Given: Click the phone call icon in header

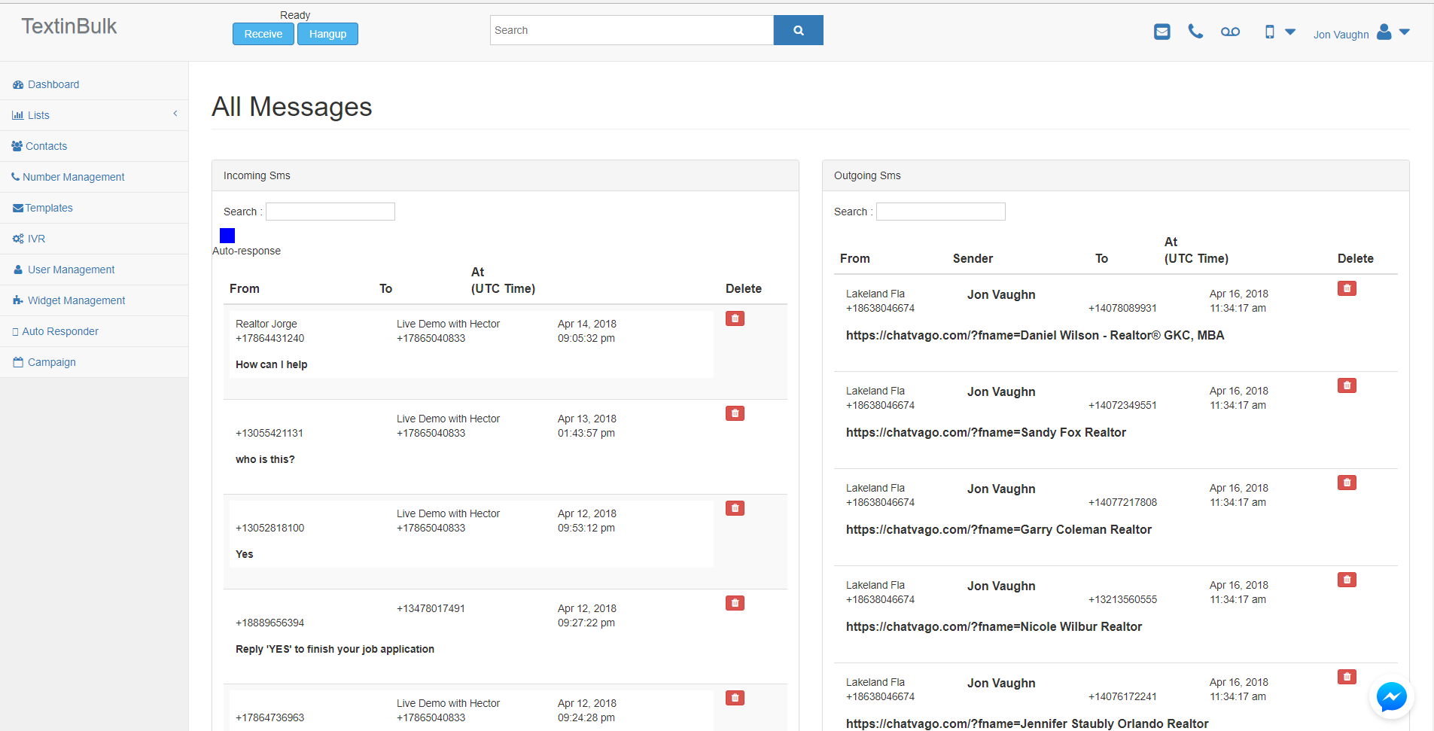Looking at the screenshot, I should (1195, 32).
